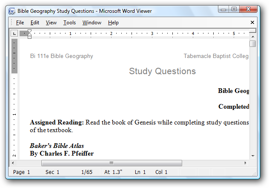
Task: Click the 'Completed' bold text
Action: (234, 107)
